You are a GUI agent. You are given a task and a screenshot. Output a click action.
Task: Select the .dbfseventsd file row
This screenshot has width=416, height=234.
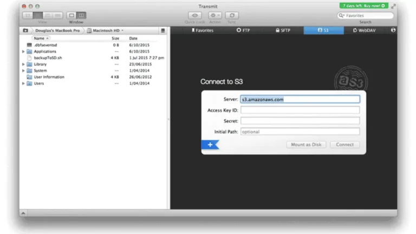click(x=93, y=45)
